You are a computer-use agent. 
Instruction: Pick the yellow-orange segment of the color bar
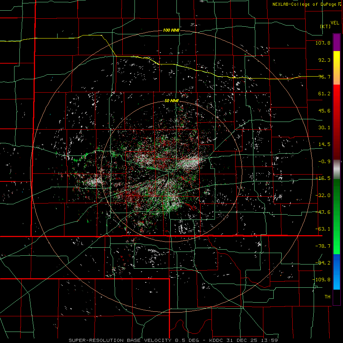tap(337, 68)
